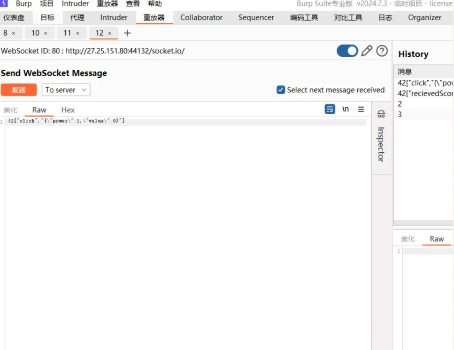Select history message 42["click"
Screen dimensions: 454x350
(424, 83)
